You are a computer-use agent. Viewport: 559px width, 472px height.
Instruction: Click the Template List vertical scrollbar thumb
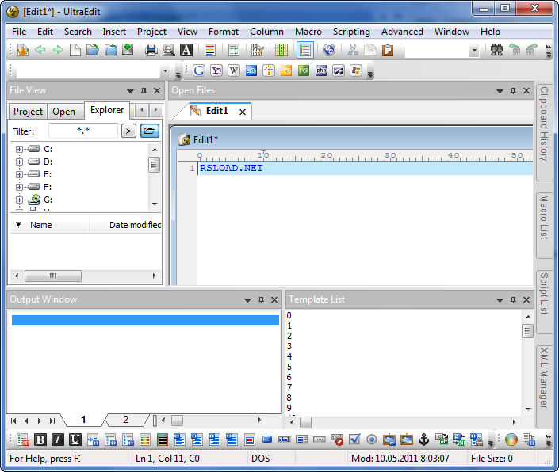[x=527, y=331]
